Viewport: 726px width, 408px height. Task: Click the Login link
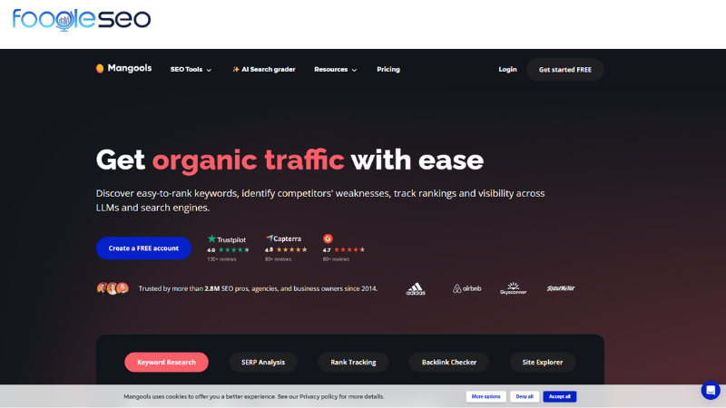(x=507, y=70)
